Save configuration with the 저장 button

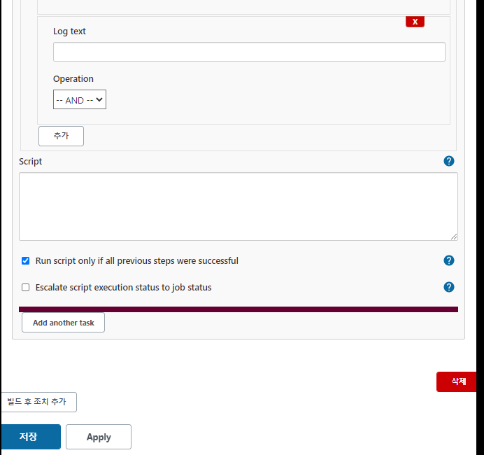coord(31,437)
